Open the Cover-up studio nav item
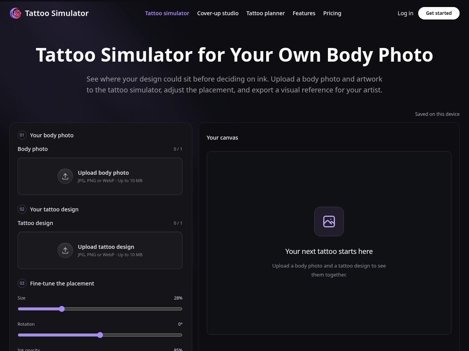Screen dimensions: 469x351 pyautogui.click(x=218, y=13)
